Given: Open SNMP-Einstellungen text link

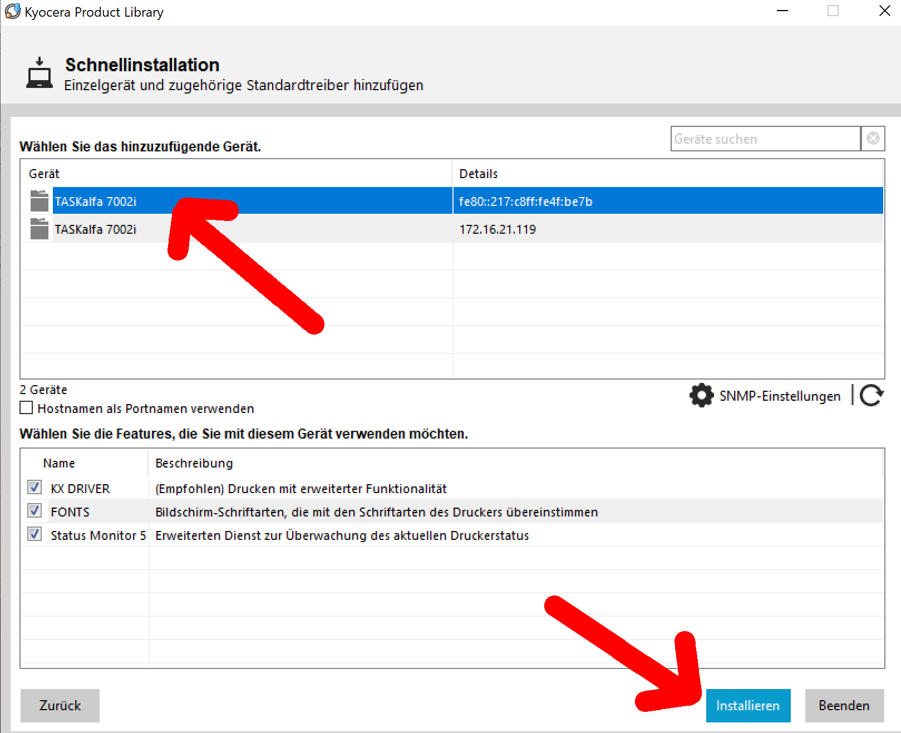Looking at the screenshot, I should coord(780,396).
